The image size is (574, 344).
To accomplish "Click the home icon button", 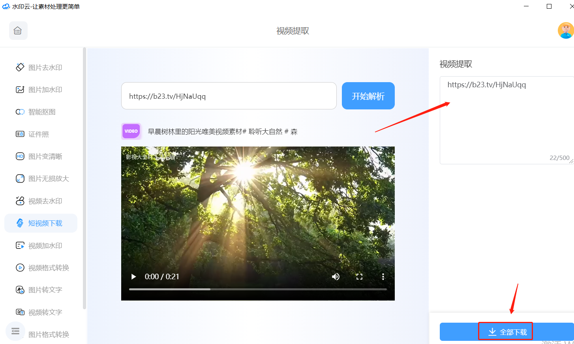I will [18, 30].
